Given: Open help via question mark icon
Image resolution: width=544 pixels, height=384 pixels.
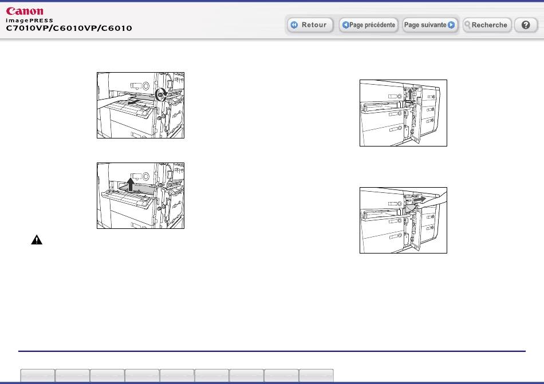Looking at the screenshot, I should pos(526,25).
